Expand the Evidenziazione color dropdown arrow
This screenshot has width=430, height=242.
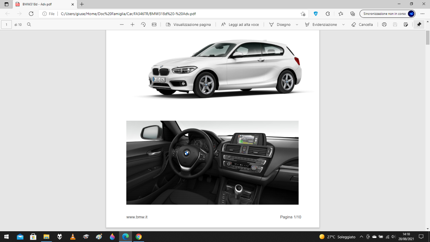tap(343, 25)
